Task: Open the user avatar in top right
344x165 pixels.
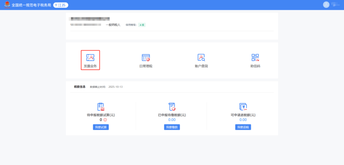Action: pyautogui.click(x=326, y=4)
